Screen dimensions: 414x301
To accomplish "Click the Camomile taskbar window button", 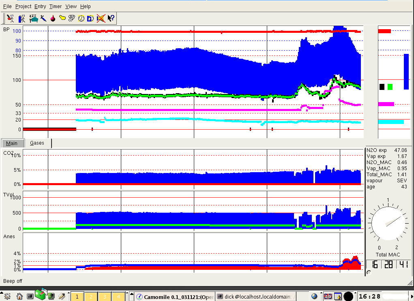I will coord(174,297).
